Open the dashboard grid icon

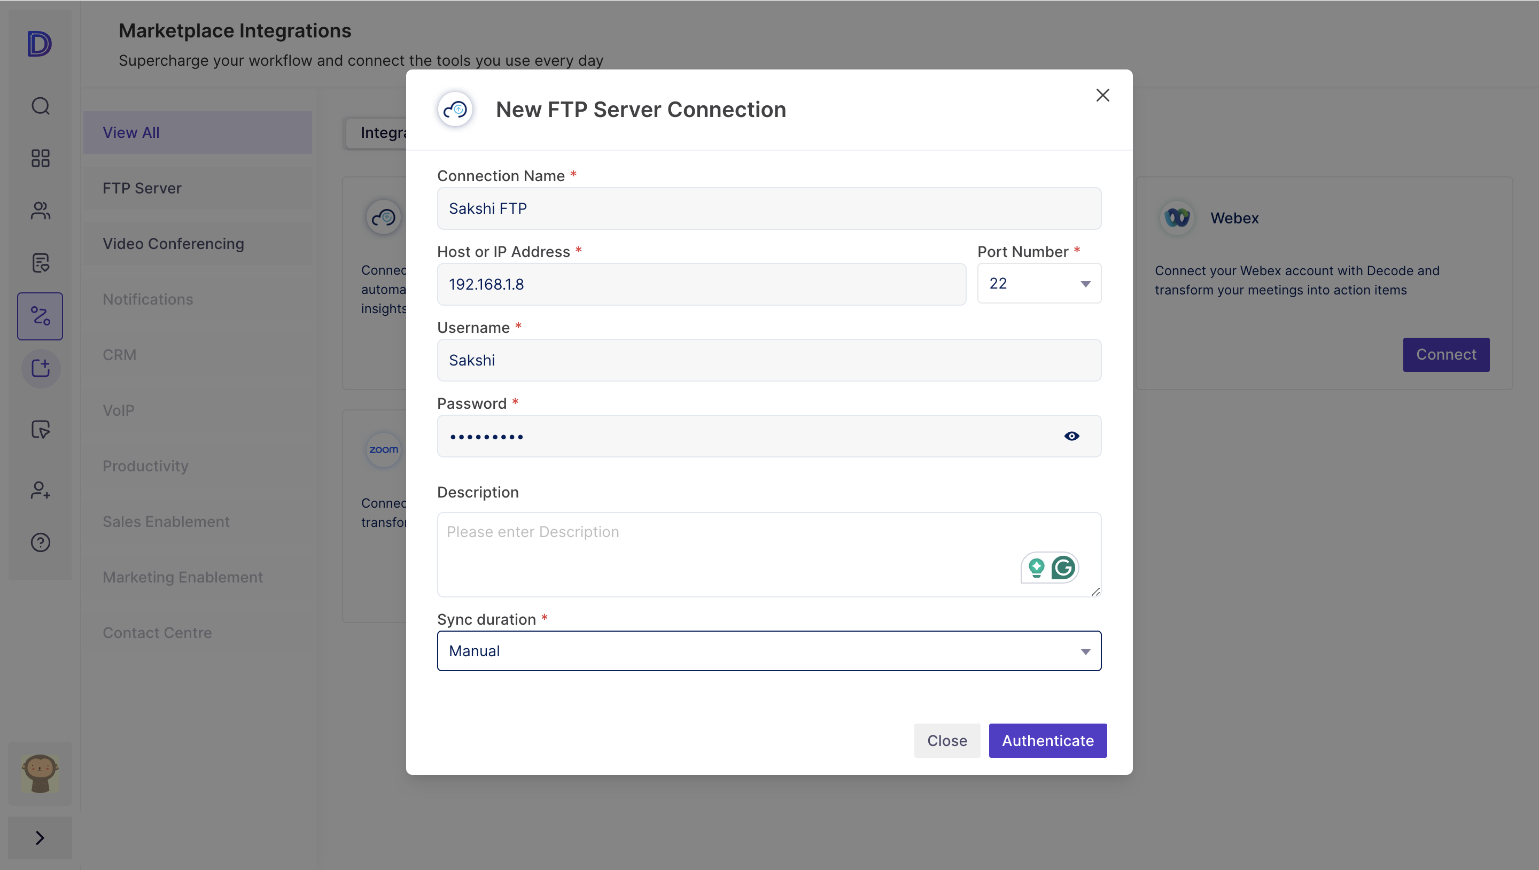[x=40, y=158]
